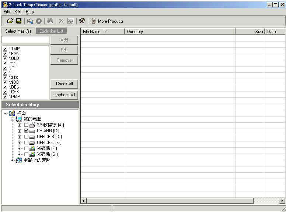Select the CD drive (F:) icon
Image resolution: width=286 pixels, height=212 pixels.
click(x=32, y=148)
